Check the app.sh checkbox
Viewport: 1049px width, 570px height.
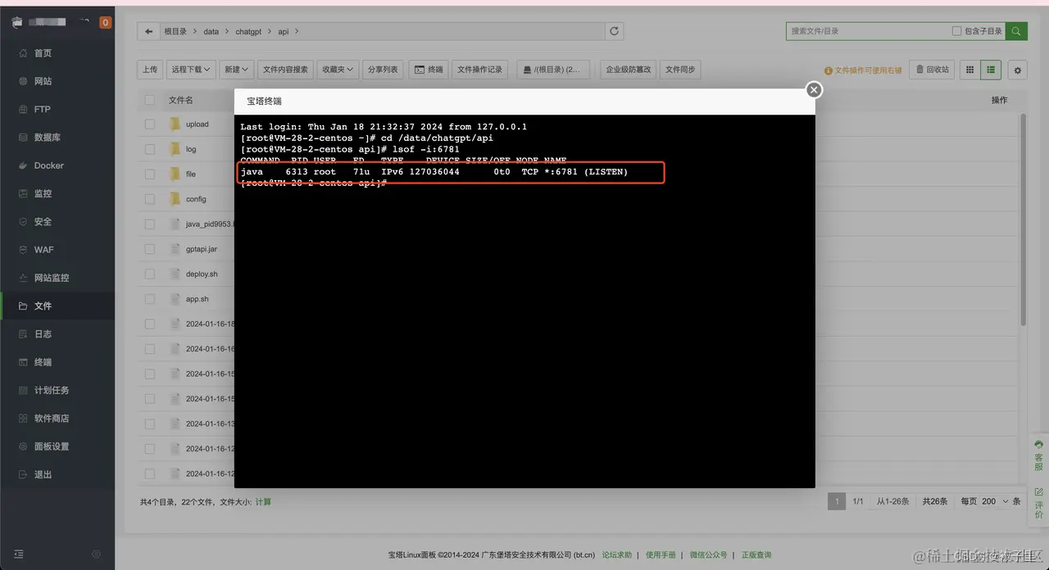(150, 299)
